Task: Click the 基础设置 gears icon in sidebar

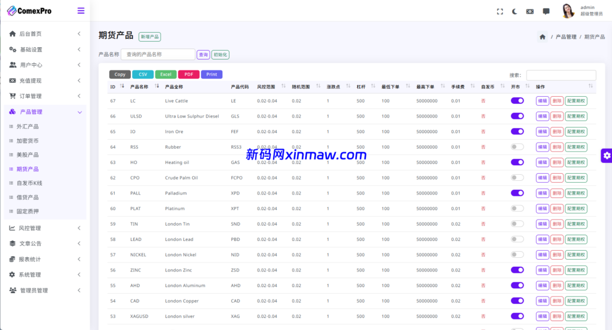Action: click(13, 50)
